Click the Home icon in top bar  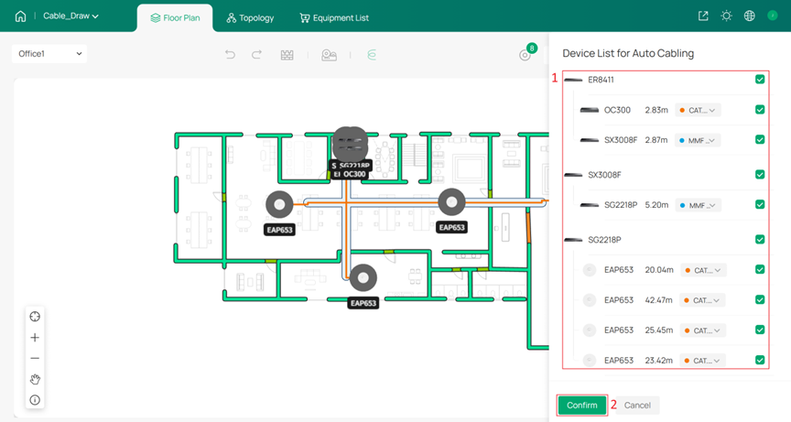point(20,16)
